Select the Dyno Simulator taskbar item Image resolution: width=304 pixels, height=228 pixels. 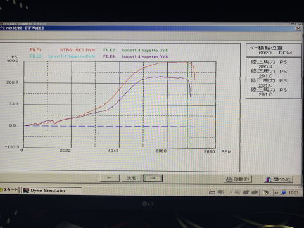pos(52,191)
